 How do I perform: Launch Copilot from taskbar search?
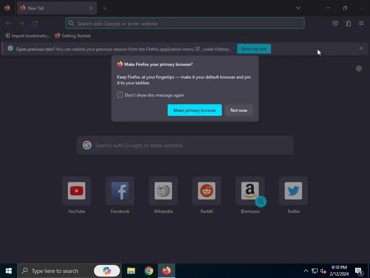click(x=107, y=271)
